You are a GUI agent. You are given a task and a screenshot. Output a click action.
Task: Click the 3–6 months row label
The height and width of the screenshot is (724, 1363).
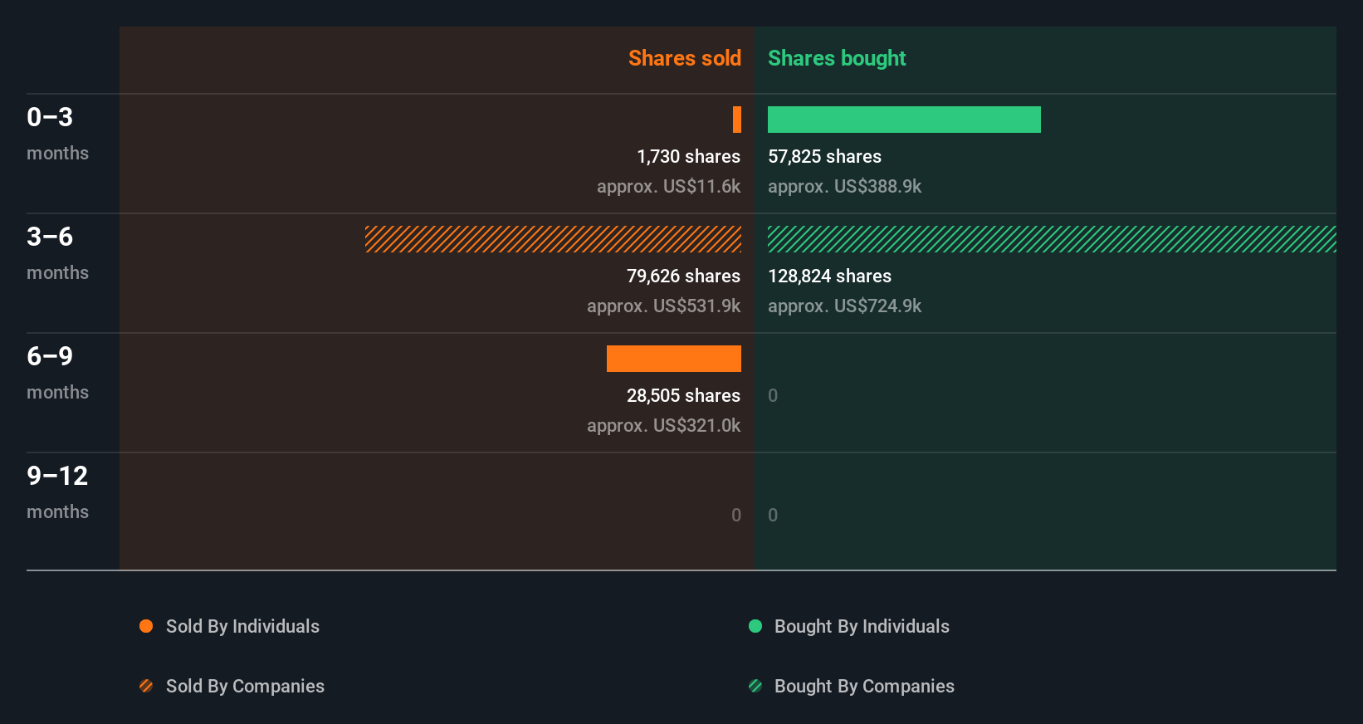[x=57, y=252]
